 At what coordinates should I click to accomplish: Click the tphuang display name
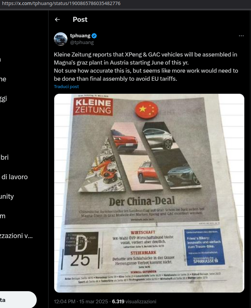[x=80, y=36]
